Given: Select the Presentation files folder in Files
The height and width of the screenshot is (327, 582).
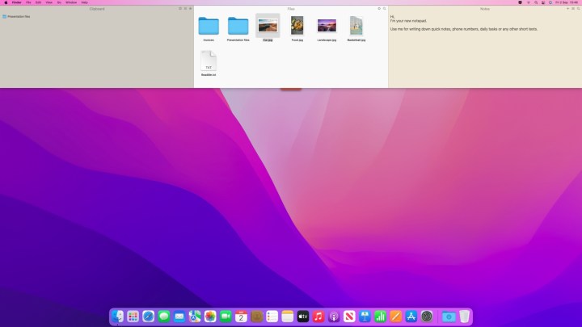Looking at the screenshot, I should pos(238,29).
